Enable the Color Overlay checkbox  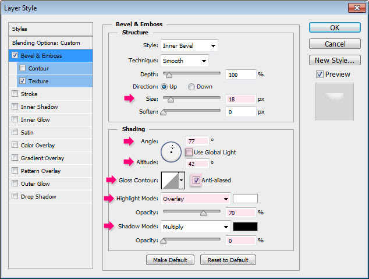pos(15,145)
